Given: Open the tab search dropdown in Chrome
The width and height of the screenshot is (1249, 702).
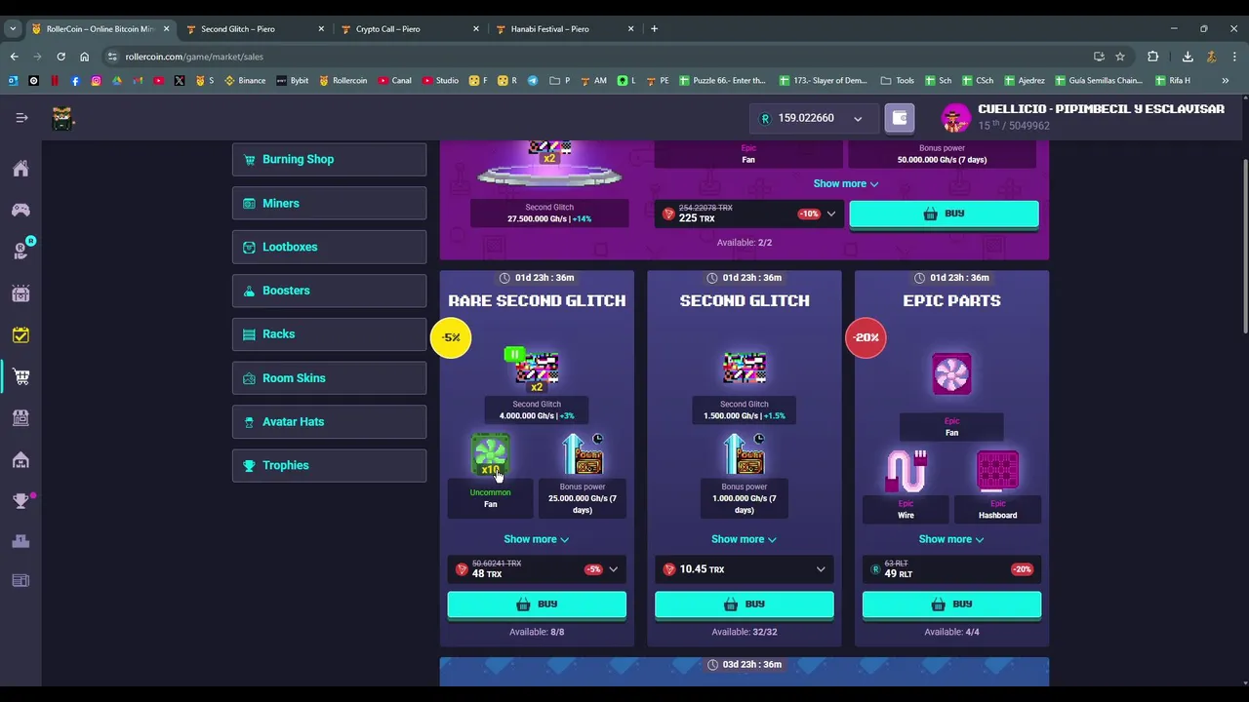Looking at the screenshot, I should tap(13, 29).
